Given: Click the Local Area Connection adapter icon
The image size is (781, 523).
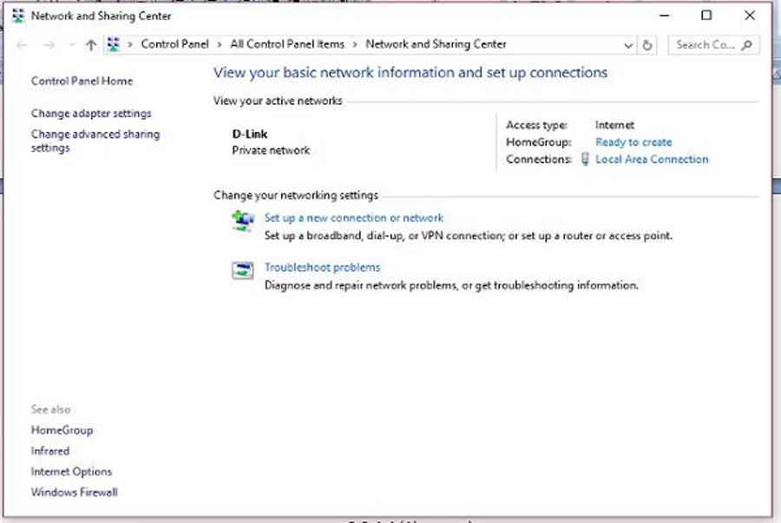Looking at the screenshot, I should tap(585, 160).
